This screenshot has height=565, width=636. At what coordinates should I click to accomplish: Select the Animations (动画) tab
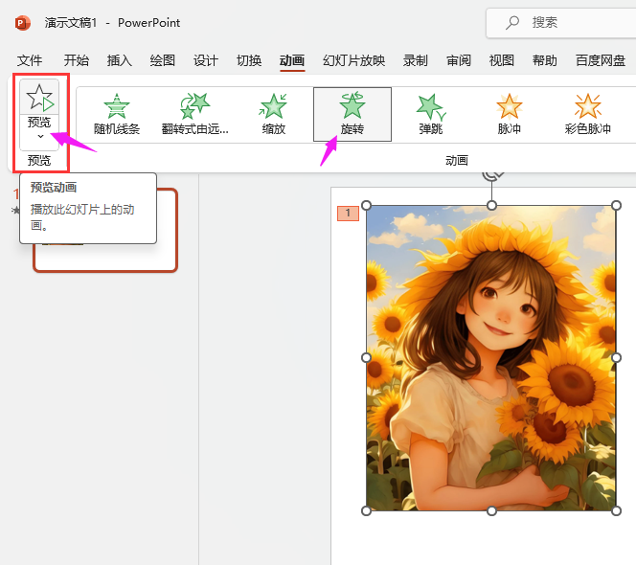tap(292, 60)
